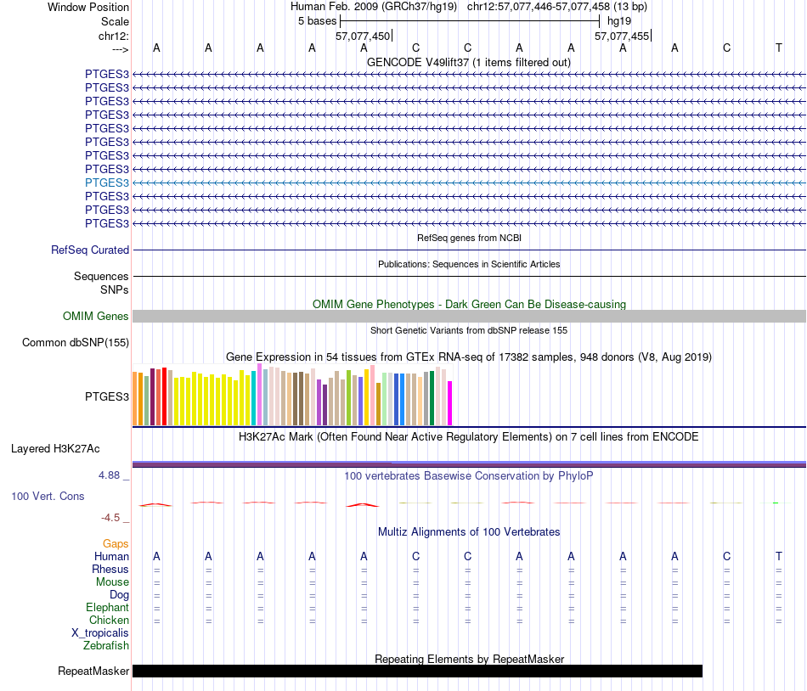Click the 'GENCODE V49lift37 (1 items filtered out)' title

click(x=469, y=63)
